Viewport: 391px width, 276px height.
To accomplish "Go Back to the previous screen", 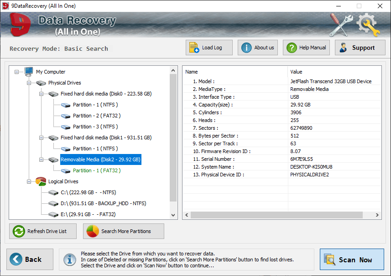I will (x=30, y=259).
